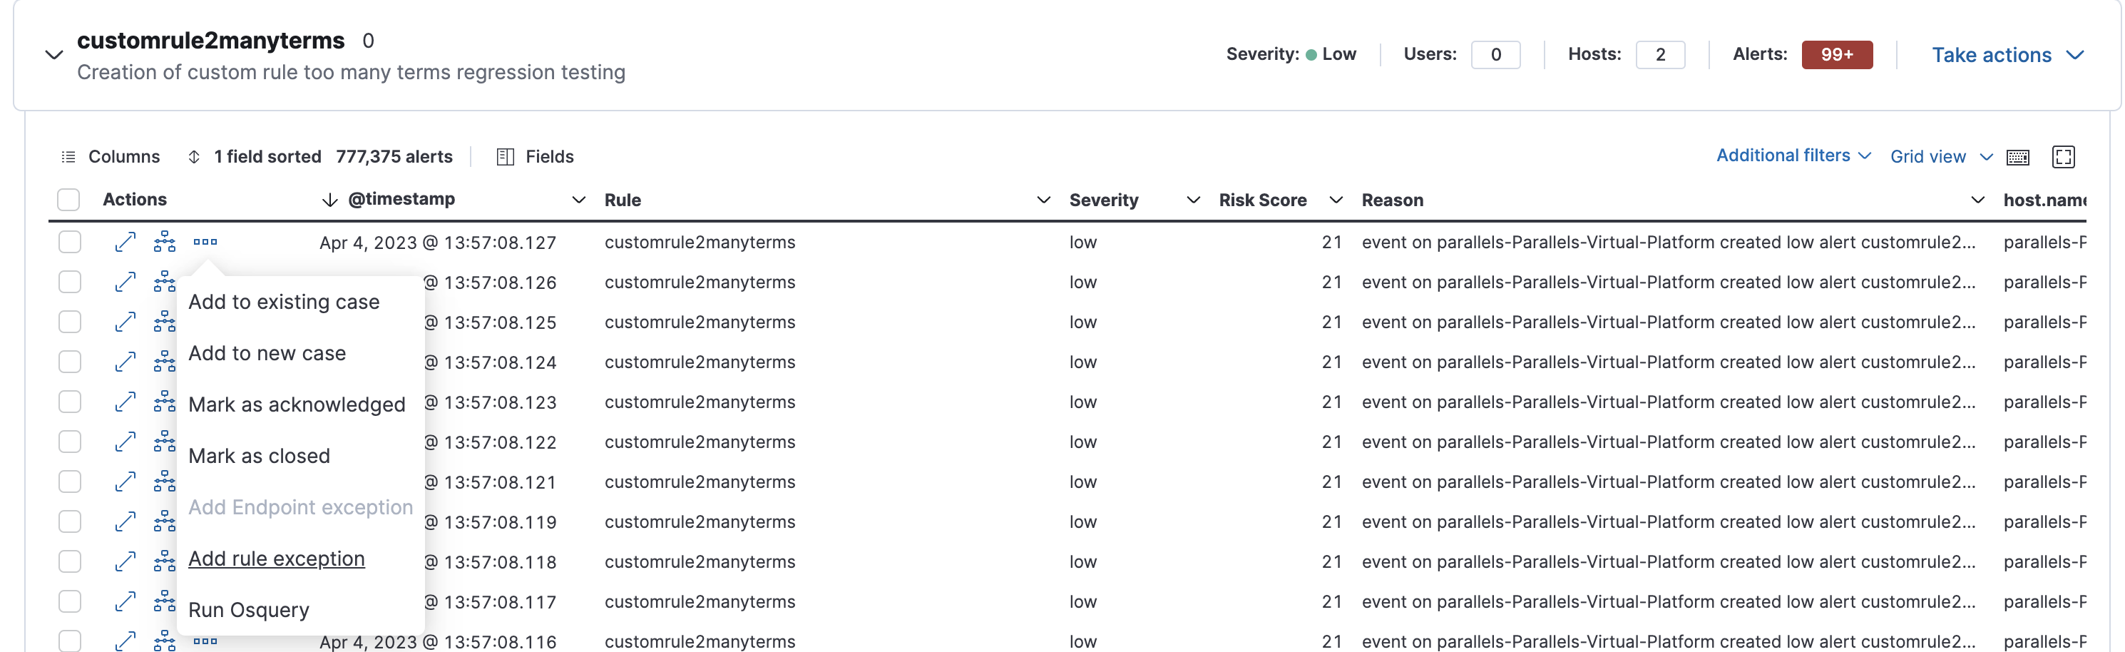
Task: Reverse the @timestamp sort direction arrow
Action: point(329,199)
